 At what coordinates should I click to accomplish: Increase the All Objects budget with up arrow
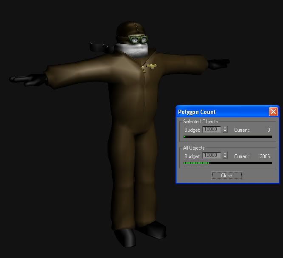[x=225, y=153]
